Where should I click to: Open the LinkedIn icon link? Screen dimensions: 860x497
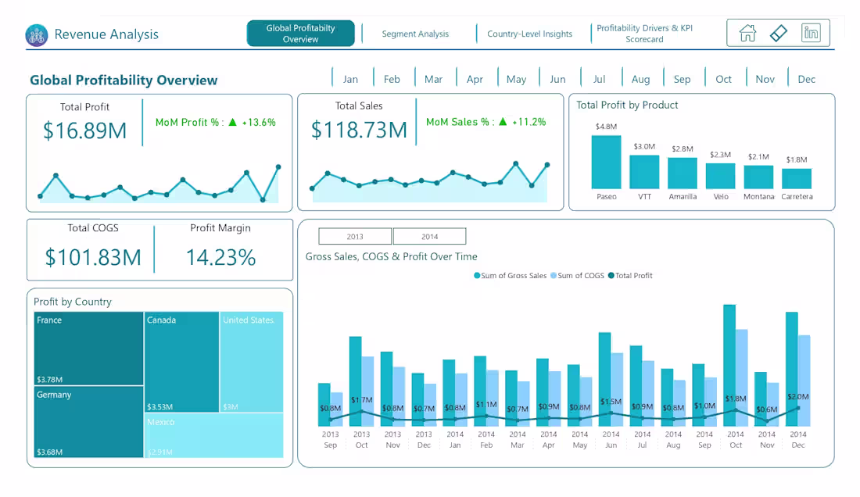(812, 33)
